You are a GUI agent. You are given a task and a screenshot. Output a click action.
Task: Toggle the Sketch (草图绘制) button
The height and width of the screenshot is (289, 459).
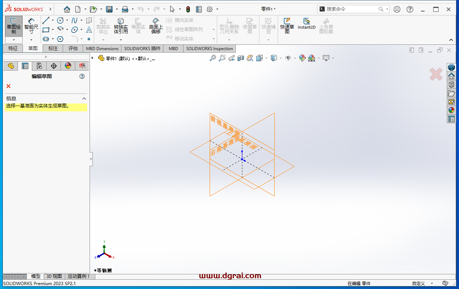14,26
